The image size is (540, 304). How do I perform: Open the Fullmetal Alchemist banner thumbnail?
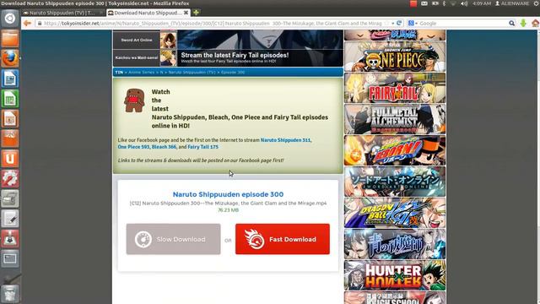coord(395,119)
